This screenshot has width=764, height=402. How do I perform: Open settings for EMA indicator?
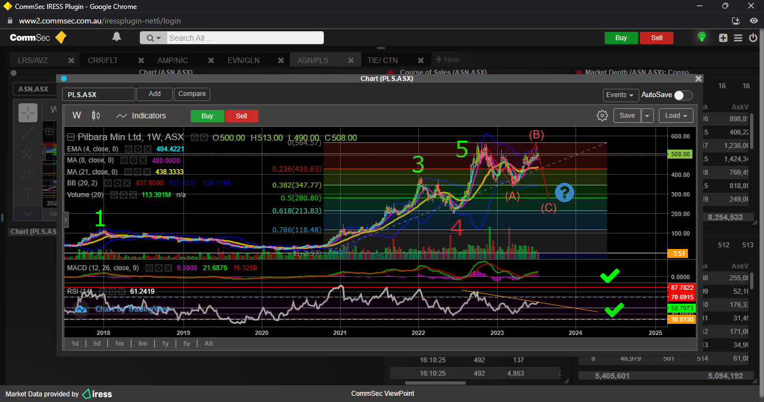tap(138, 149)
